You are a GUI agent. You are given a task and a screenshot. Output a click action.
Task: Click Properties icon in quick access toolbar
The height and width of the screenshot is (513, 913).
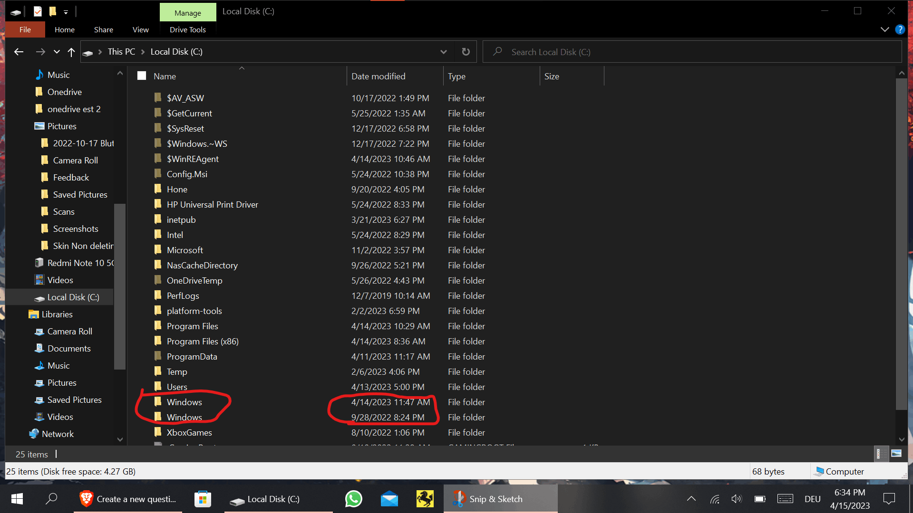(x=38, y=11)
